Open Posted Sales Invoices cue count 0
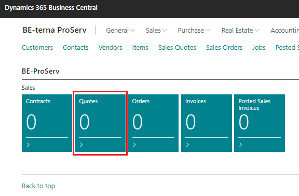Screen dimensions: 299x196 (243, 121)
